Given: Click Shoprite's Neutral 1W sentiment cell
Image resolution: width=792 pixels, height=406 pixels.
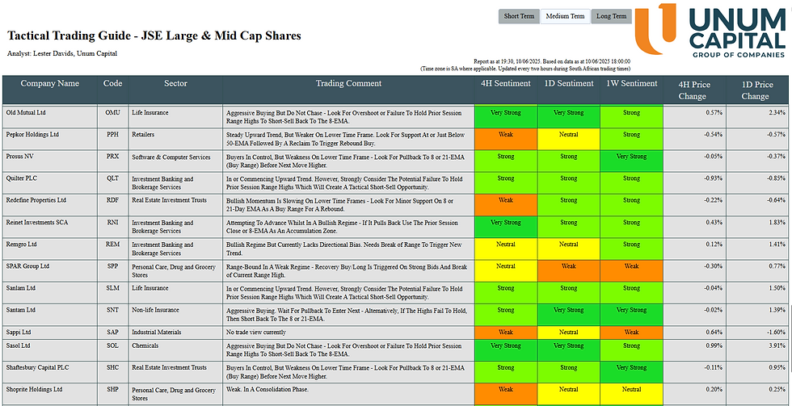Looking at the screenshot, I should (x=631, y=394).
